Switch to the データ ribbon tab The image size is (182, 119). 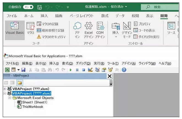click(x=120, y=16)
